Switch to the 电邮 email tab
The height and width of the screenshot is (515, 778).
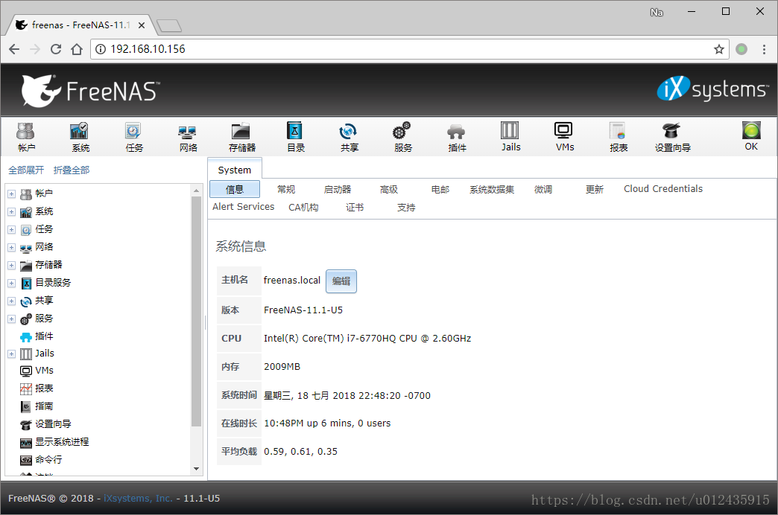pos(440,189)
